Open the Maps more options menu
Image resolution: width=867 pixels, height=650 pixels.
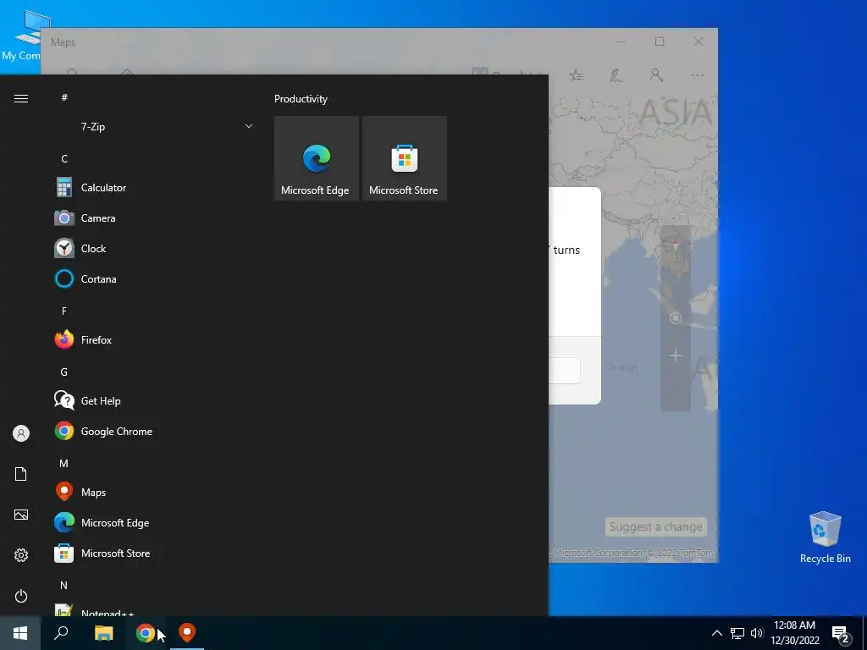(698, 75)
